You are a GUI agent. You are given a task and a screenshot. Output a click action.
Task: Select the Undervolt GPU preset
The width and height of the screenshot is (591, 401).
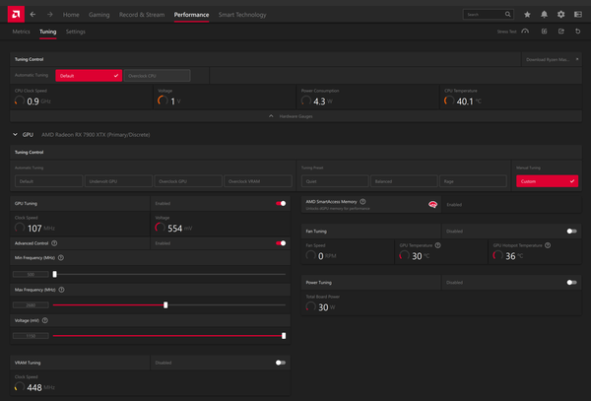click(117, 181)
